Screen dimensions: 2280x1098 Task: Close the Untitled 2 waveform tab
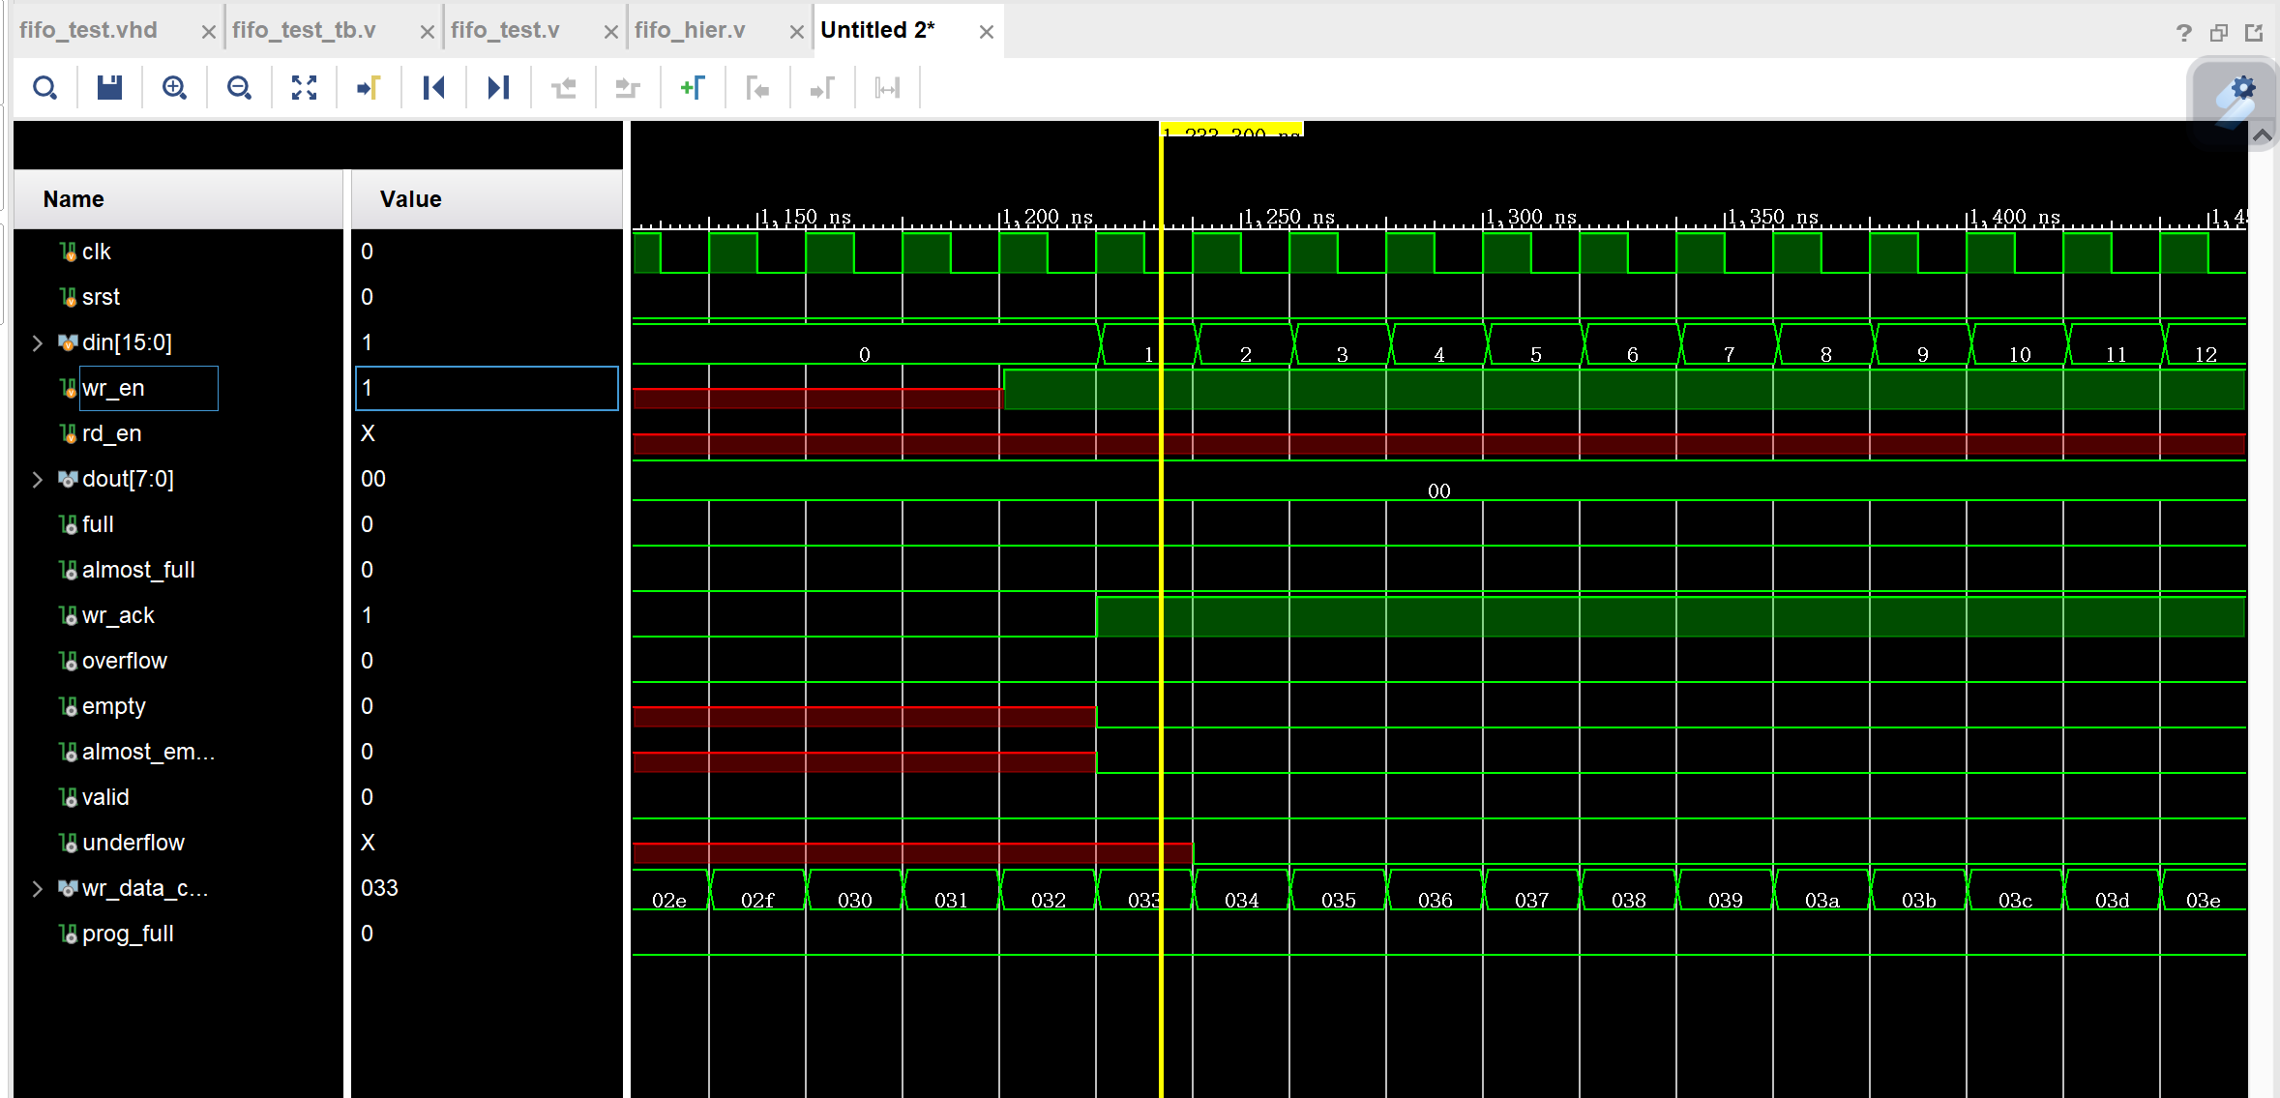tap(986, 31)
